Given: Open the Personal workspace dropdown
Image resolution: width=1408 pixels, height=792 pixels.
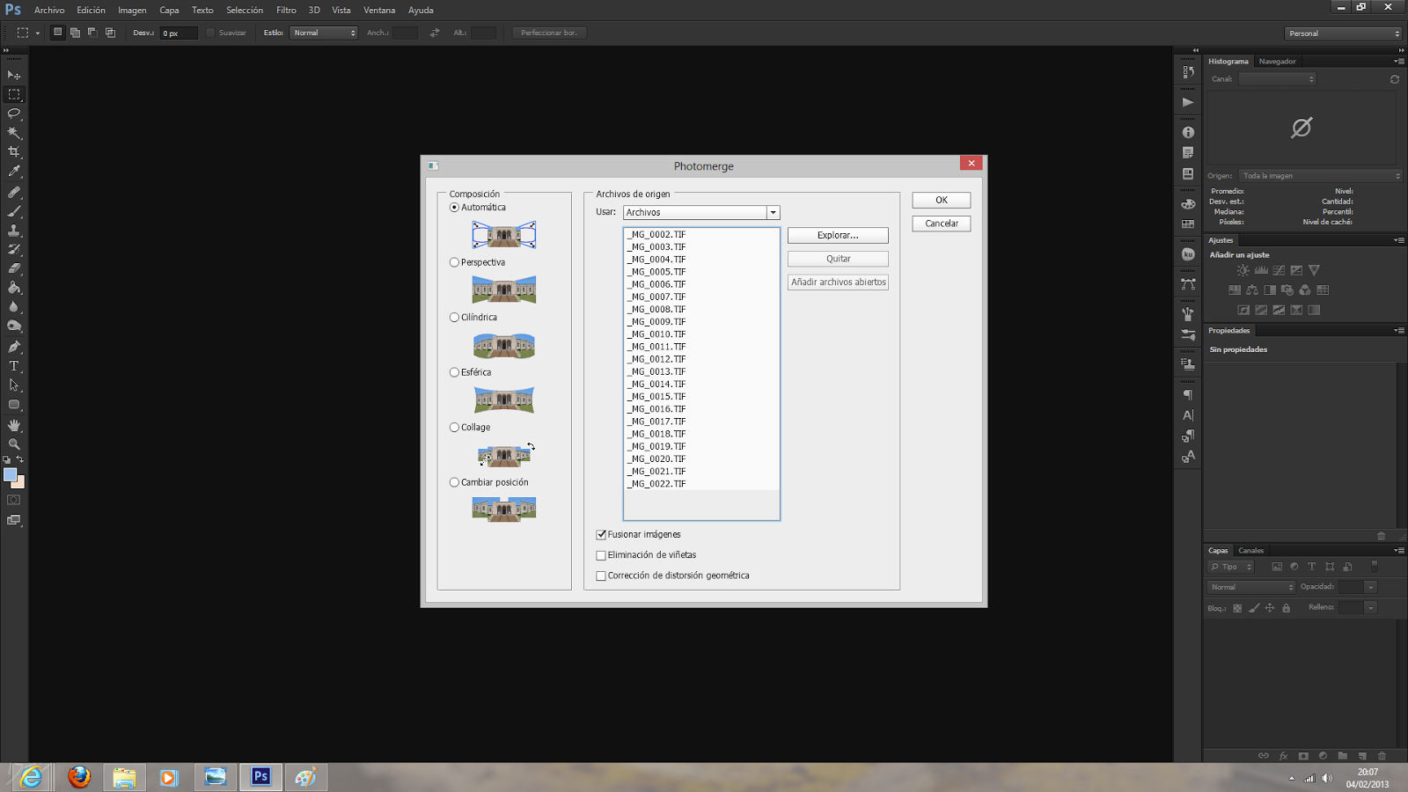Looking at the screenshot, I should pyautogui.click(x=1343, y=33).
